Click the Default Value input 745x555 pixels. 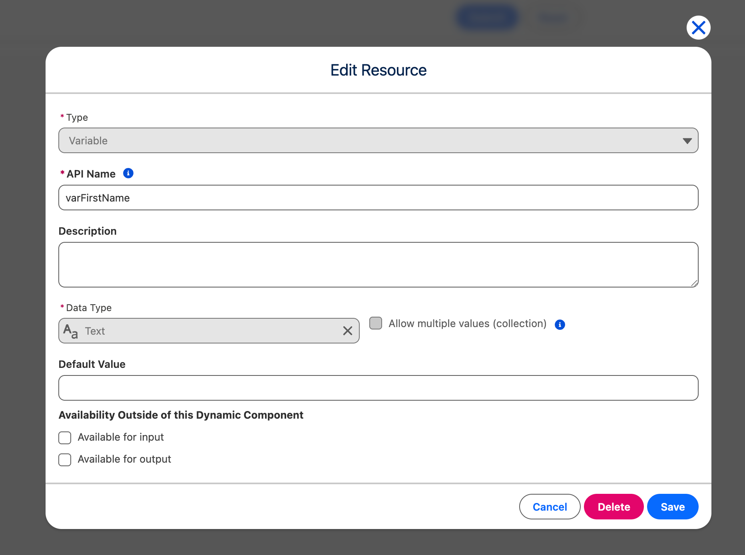[378, 388]
